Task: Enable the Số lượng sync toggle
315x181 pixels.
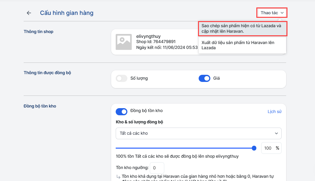Action: tap(122, 78)
